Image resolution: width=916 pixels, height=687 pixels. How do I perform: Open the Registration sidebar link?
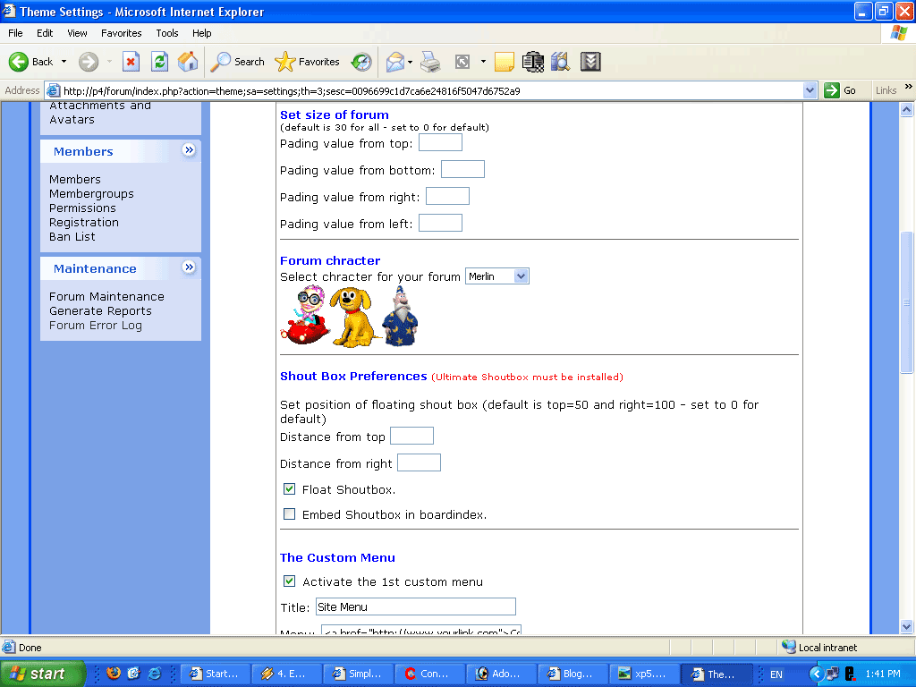(x=84, y=223)
